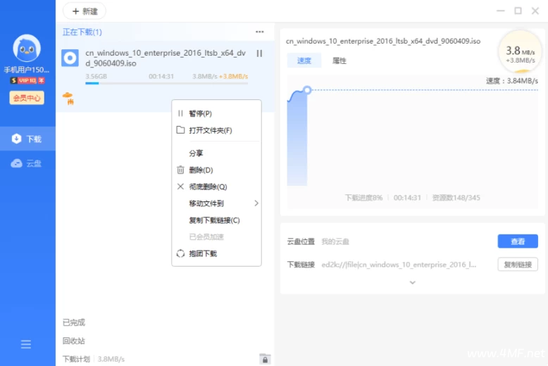
Task: Click the lock icon at bottom of list
Action: [x=265, y=359]
